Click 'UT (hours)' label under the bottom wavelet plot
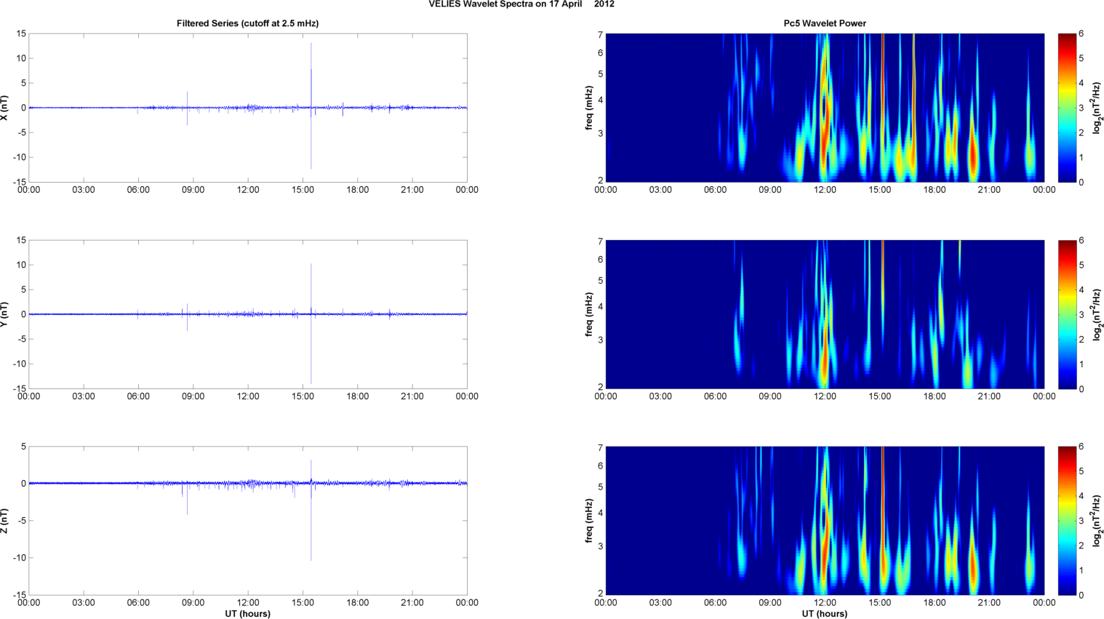This screenshot has height=619, width=1104. [825, 614]
